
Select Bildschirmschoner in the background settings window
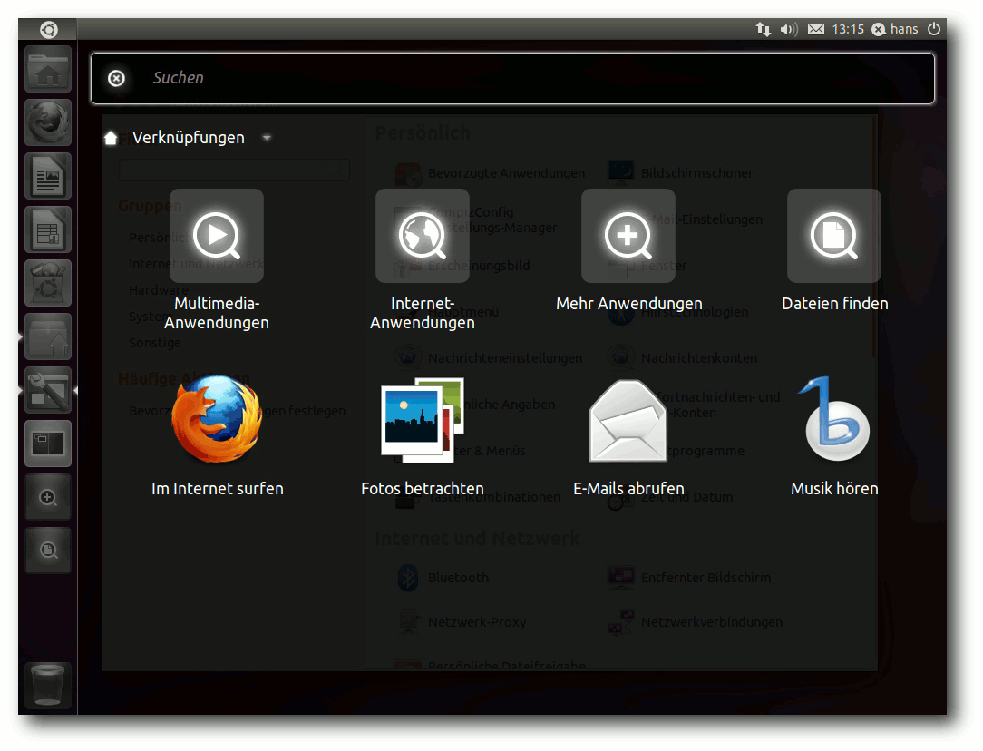681,173
